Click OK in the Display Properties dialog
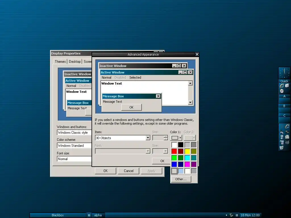 coord(105,171)
